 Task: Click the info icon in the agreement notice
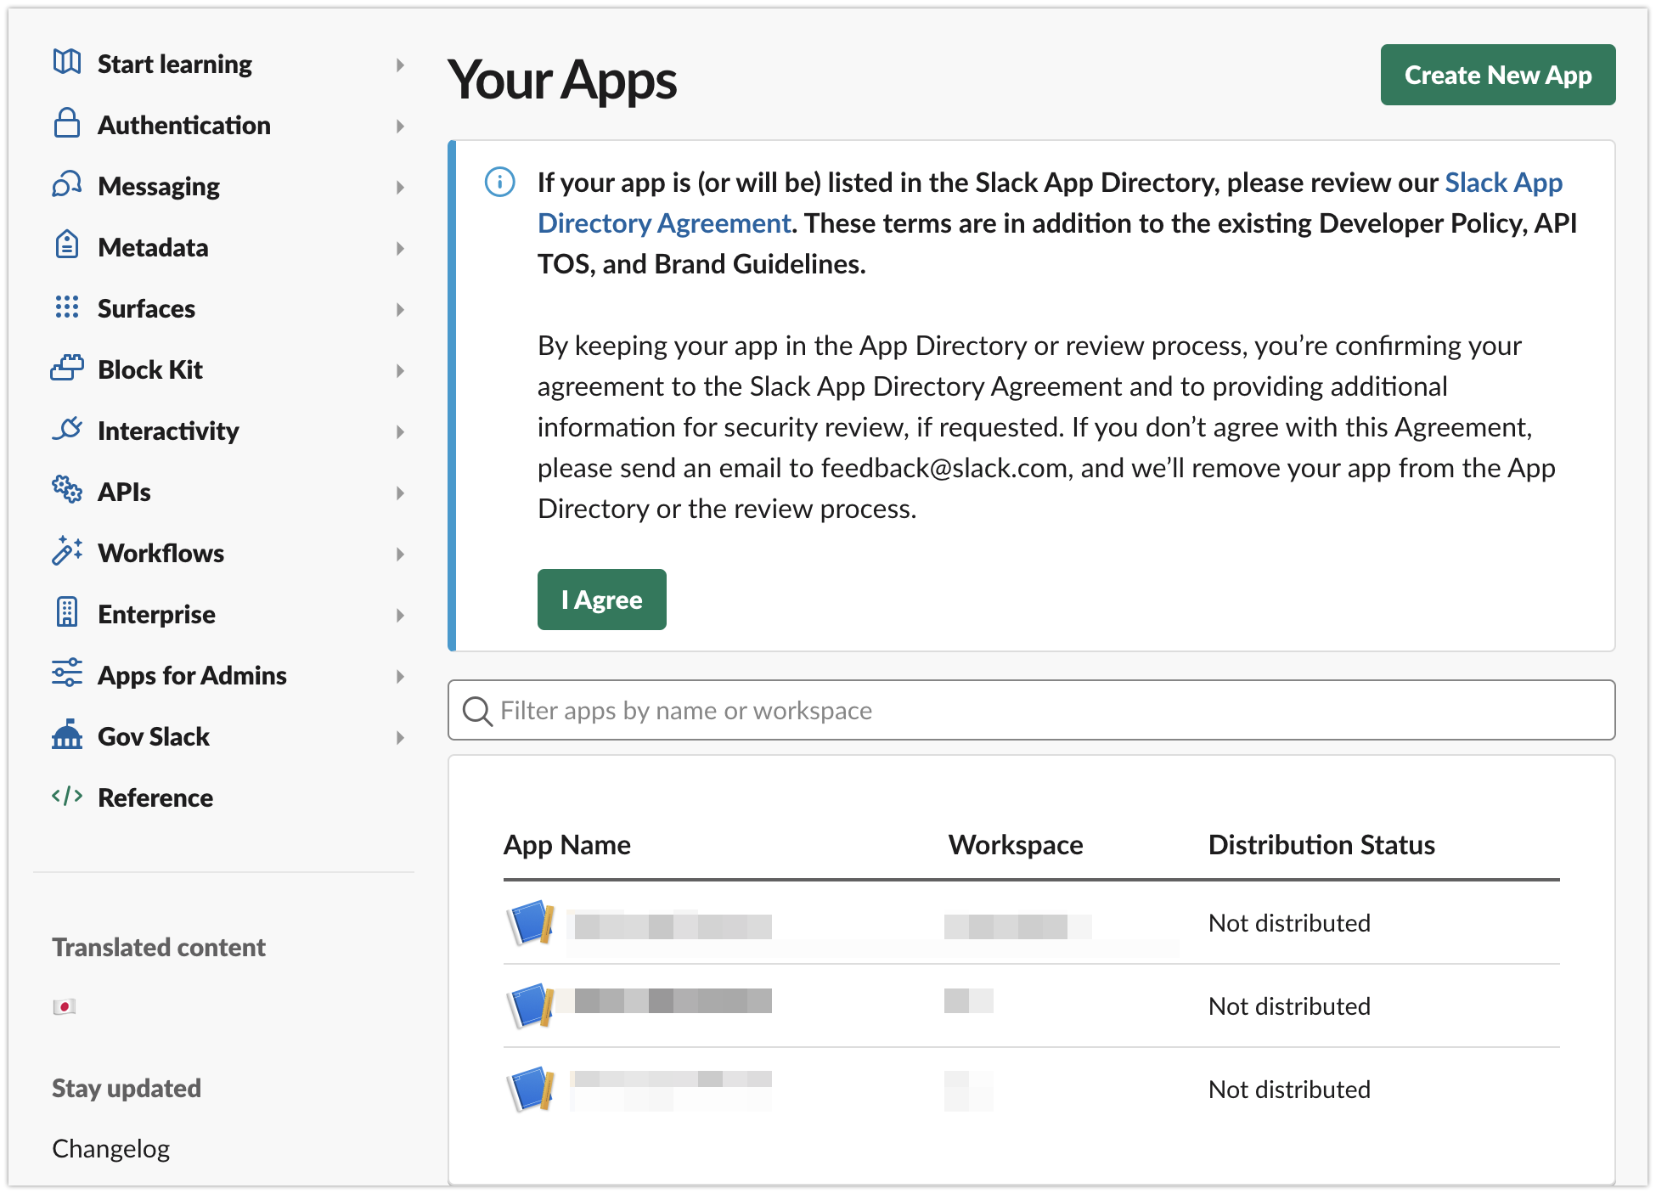[499, 182]
